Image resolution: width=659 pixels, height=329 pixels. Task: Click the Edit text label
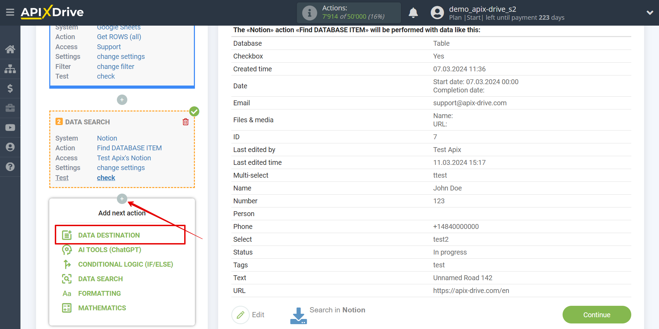258,315
